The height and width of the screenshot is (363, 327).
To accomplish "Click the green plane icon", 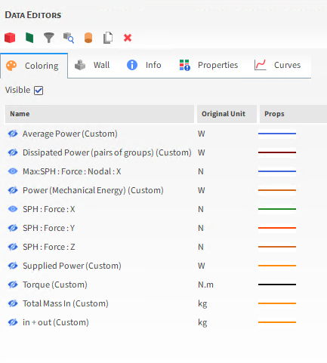I will point(29,38).
